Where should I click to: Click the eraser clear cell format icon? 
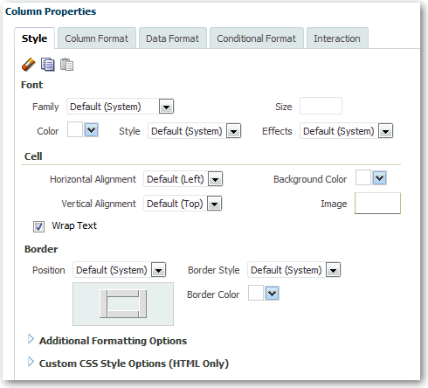28,65
